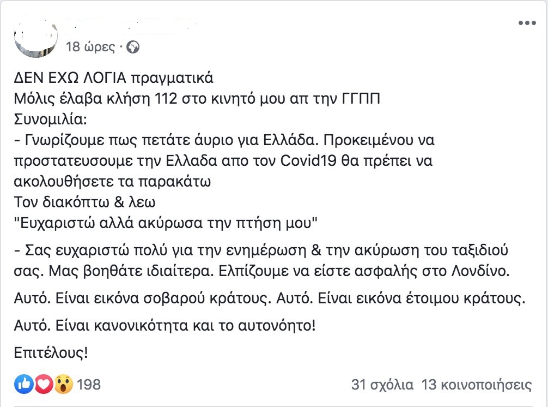View the "13 κοινοποιήσεις" shares list

tap(476, 385)
